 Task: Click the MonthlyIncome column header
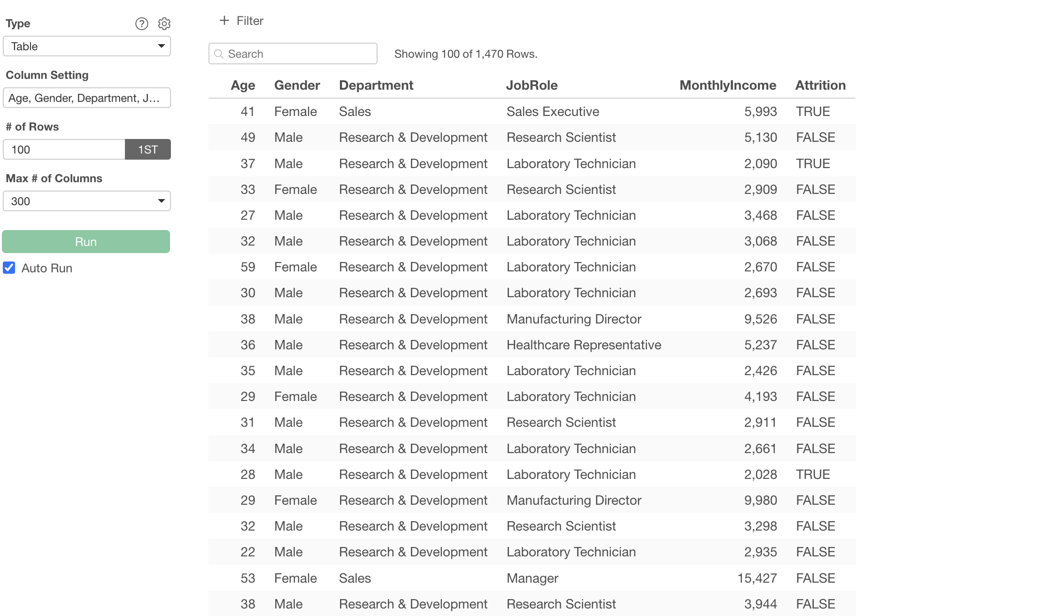[727, 85]
